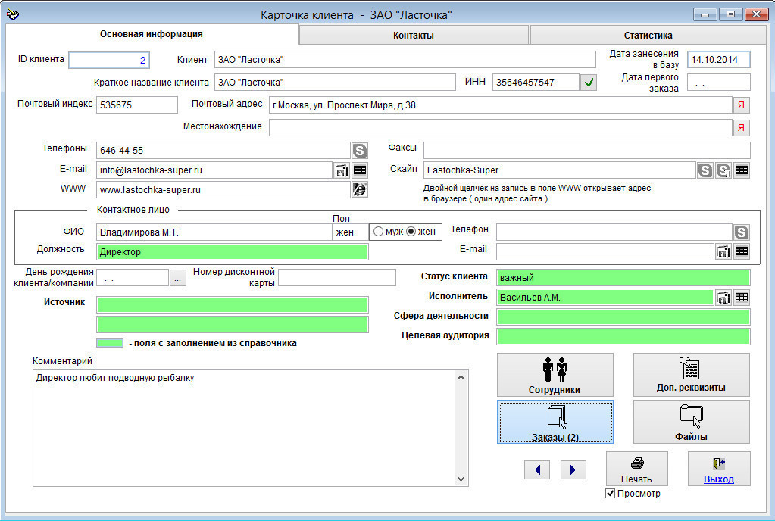Open the Статус клиента reference field
The image size is (775, 521).
pos(623,278)
